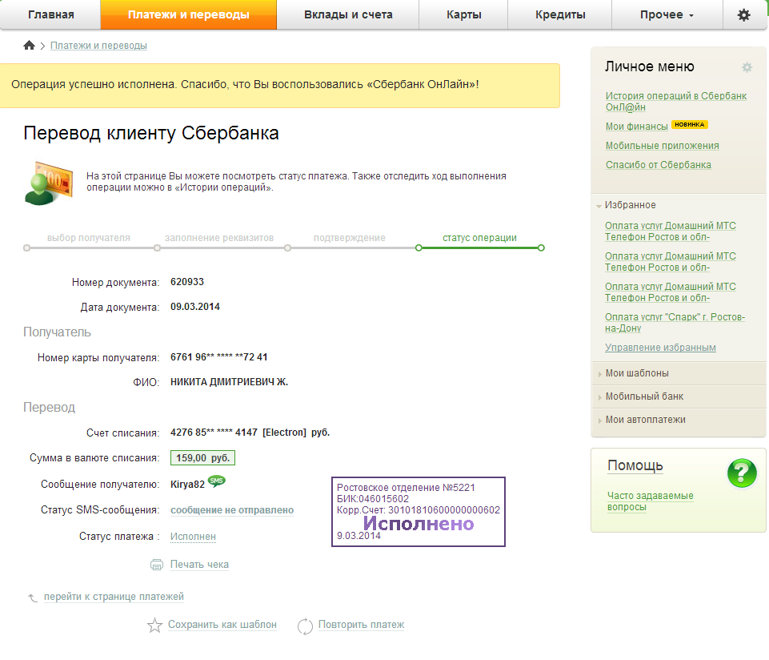769x660 pixels.
Task: Open the Кредиты tab
Action: click(x=559, y=14)
